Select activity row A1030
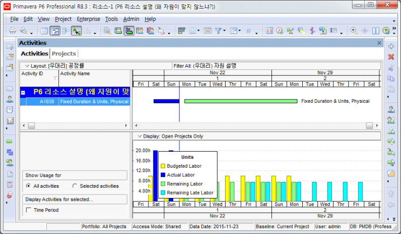The width and height of the screenshot is (401, 234). click(75, 102)
